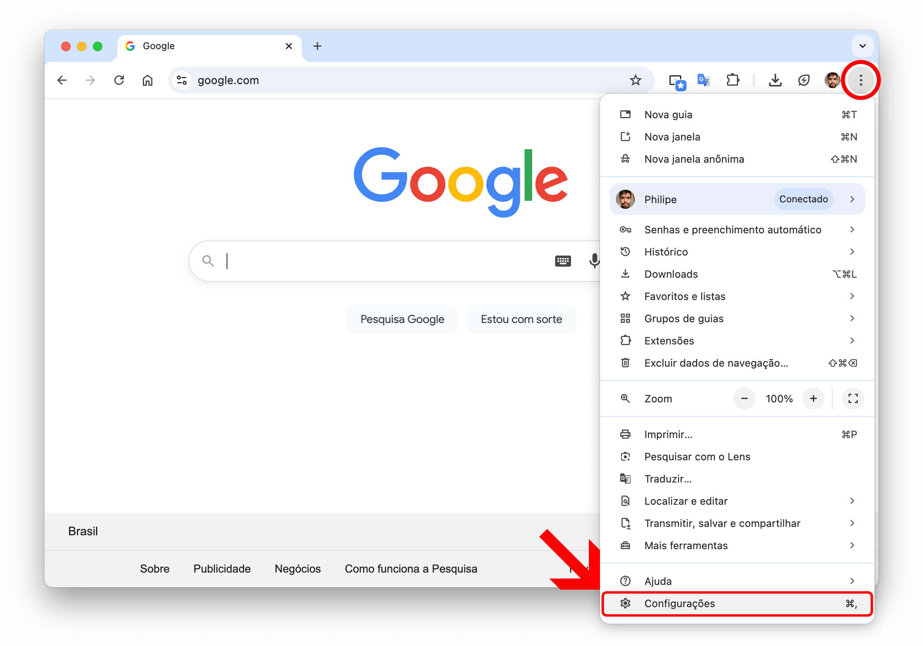Click the reload page icon
This screenshot has width=923, height=646.
pyautogui.click(x=119, y=81)
